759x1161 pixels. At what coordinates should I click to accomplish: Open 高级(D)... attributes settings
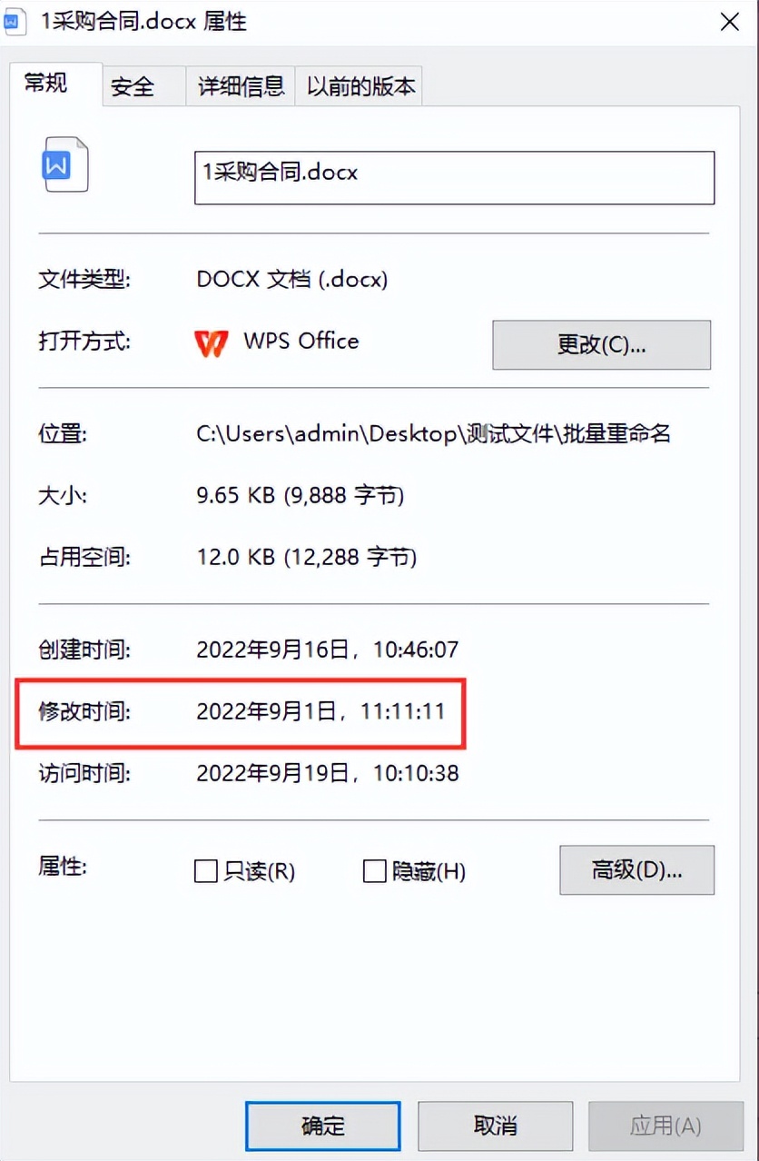tap(636, 870)
